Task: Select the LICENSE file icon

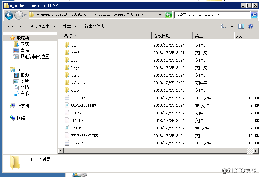Action: (67, 113)
